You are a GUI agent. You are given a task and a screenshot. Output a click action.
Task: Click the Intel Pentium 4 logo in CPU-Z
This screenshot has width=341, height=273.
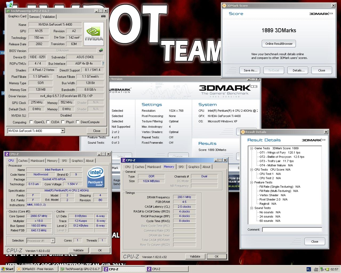[95, 177]
